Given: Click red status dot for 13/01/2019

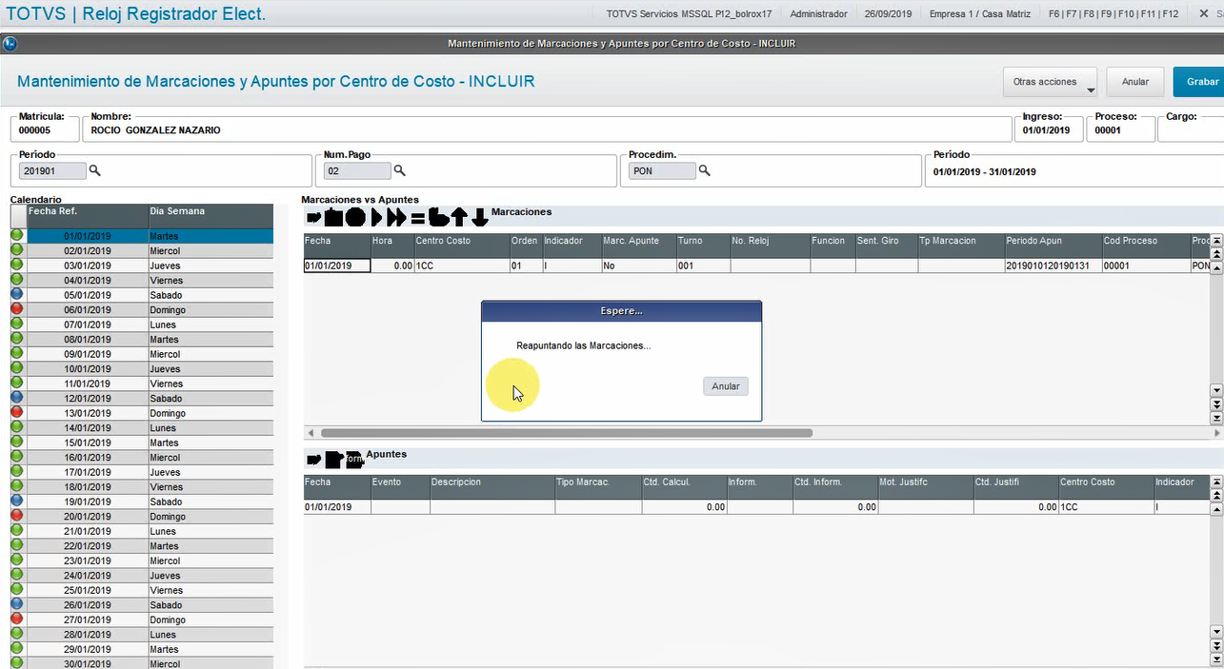Looking at the screenshot, I should 17,413.
